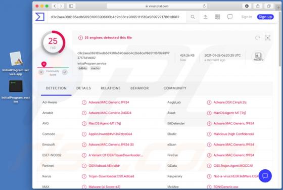283x190 pixels.
Task: Click the page vertical scrollbar
Action: (280, 38)
